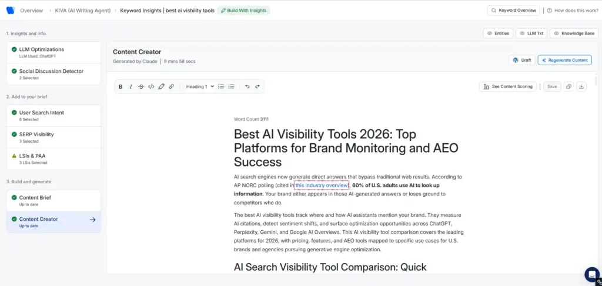The width and height of the screenshot is (602, 286).
Task: Click the Build With Insights badge
Action: 244,11
